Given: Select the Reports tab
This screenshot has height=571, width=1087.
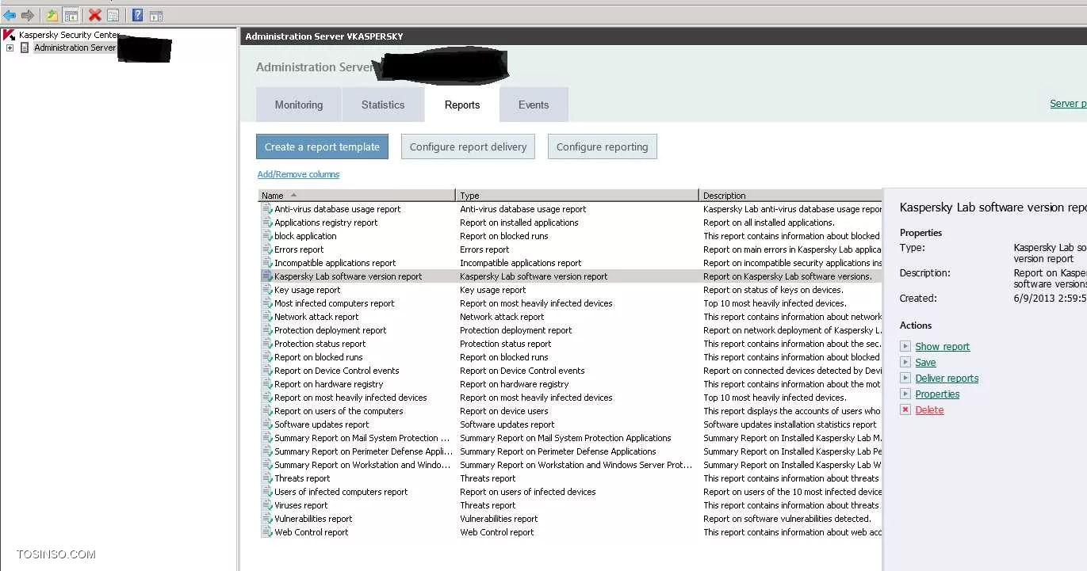Looking at the screenshot, I should point(462,105).
